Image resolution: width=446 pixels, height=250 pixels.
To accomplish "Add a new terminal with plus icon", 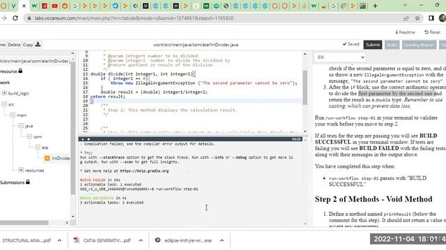I will [82, 139].
